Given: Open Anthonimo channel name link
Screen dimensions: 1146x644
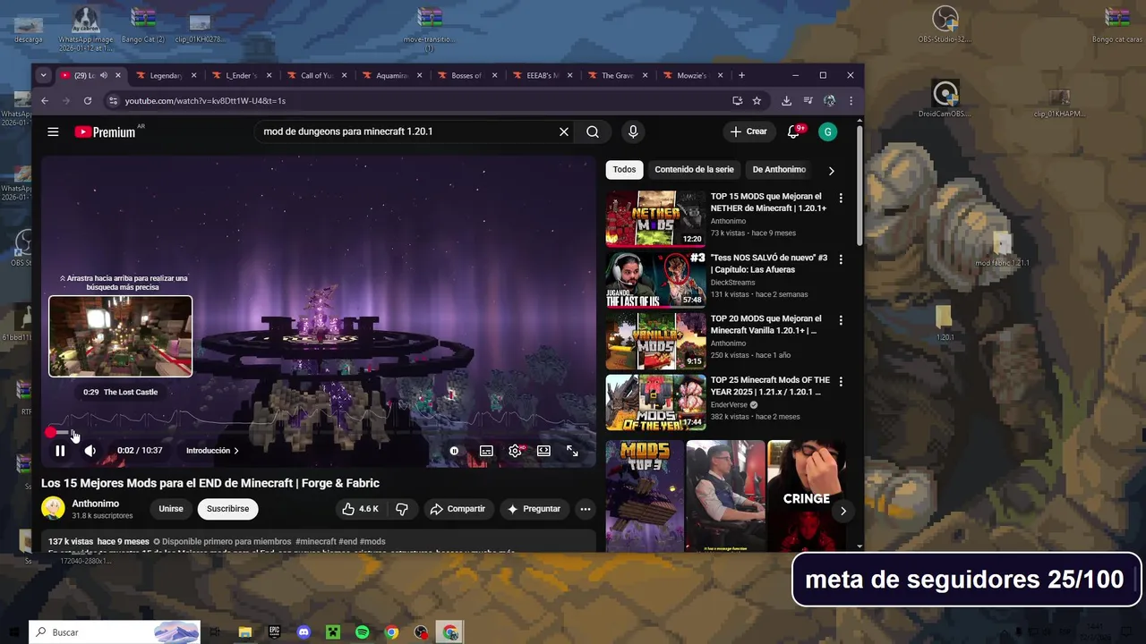Looking at the screenshot, I should click(96, 504).
